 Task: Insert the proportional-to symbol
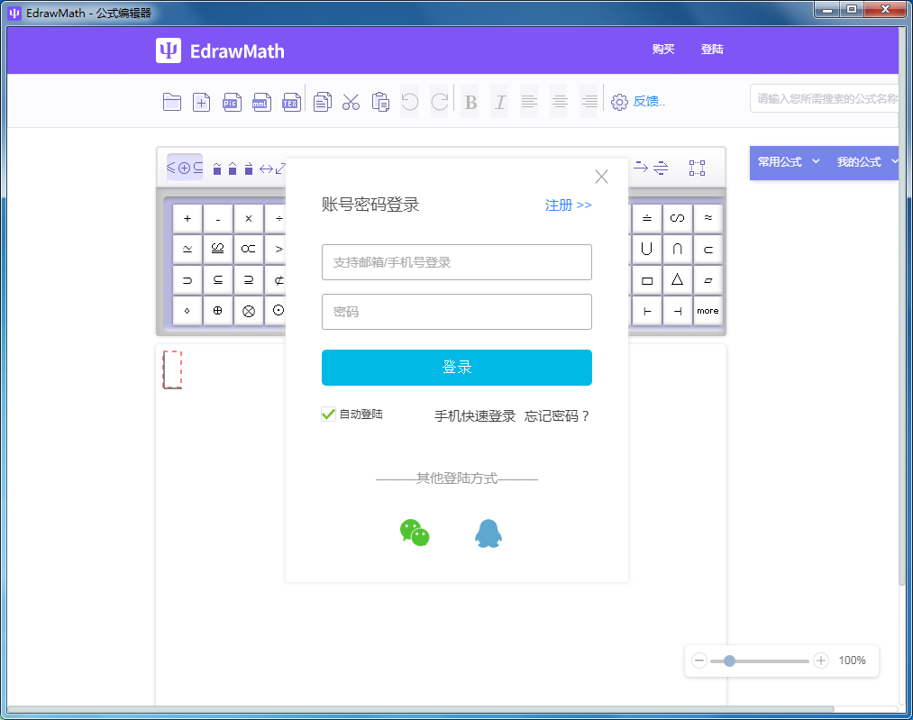(x=249, y=249)
